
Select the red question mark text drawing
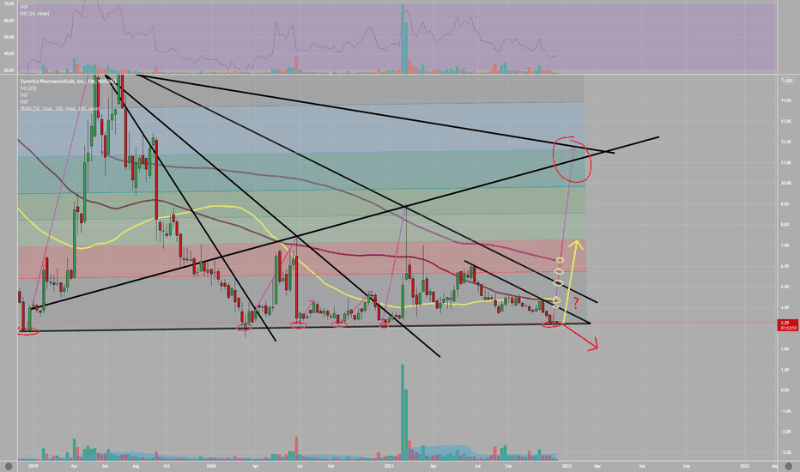[x=576, y=303]
